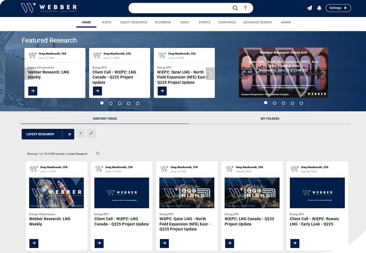Open the COMPANIES menu item
366x253 pixels.
[227, 23]
